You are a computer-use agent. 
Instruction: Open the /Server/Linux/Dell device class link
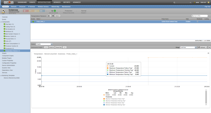pyautogui.click(x=14, y=12)
